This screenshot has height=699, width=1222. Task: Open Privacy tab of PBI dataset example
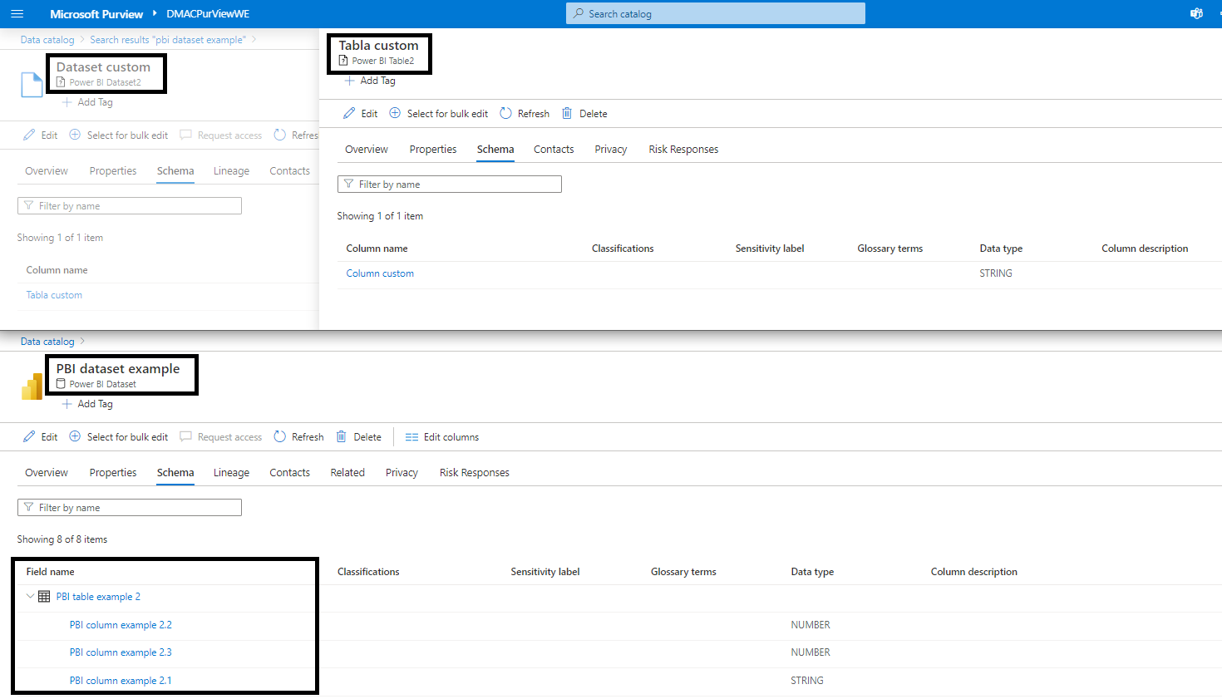tap(402, 473)
